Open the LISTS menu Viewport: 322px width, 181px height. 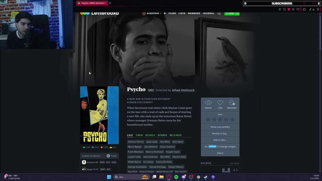point(182,13)
